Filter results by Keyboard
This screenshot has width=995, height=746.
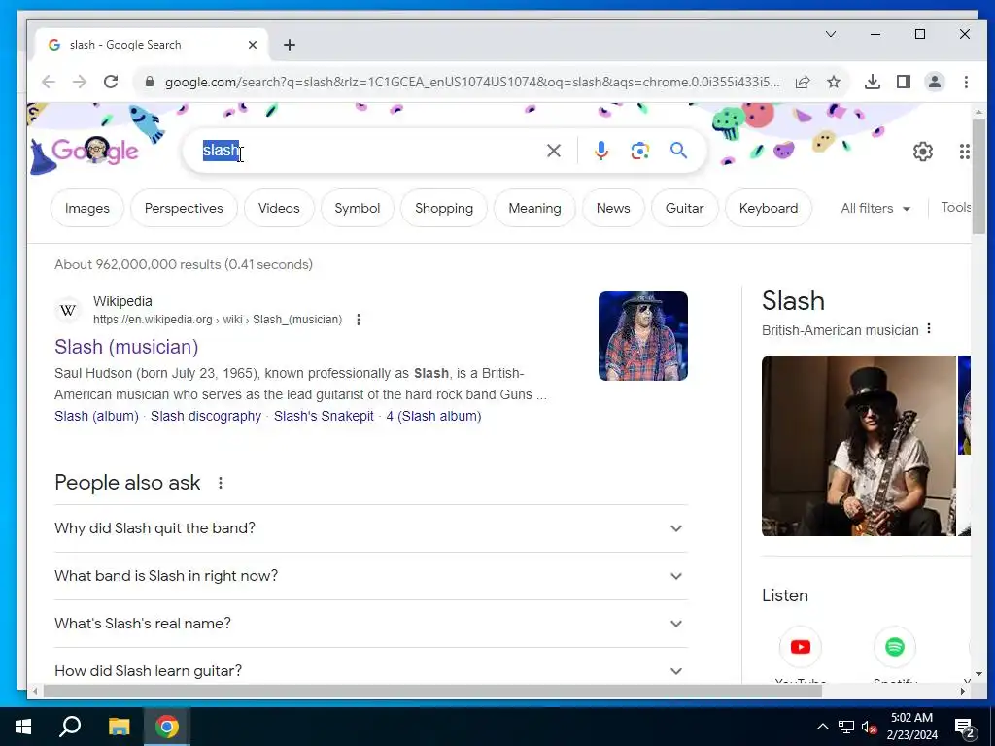[x=769, y=208]
